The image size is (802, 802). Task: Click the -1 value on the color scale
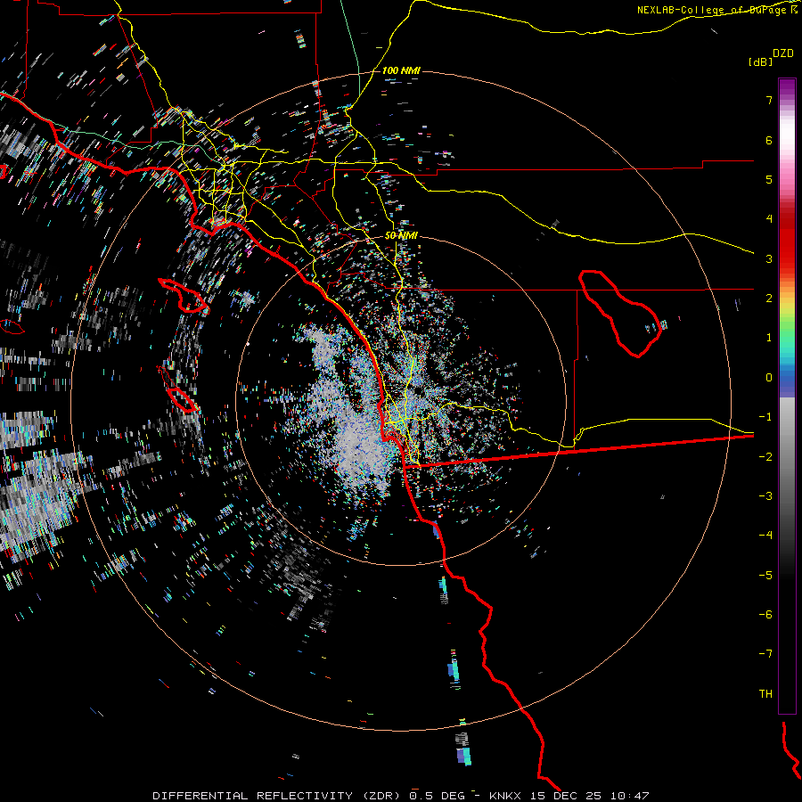[x=765, y=417]
